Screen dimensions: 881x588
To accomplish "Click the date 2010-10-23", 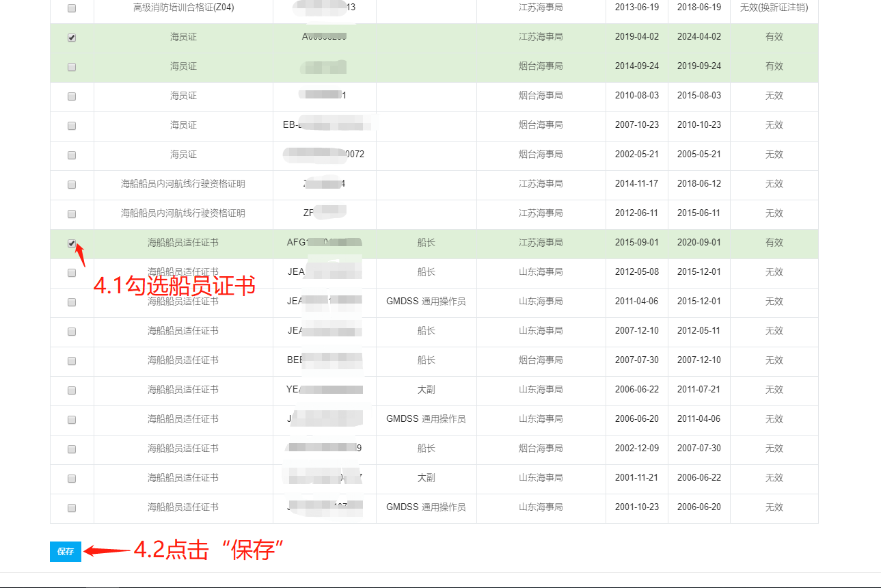I will click(699, 125).
